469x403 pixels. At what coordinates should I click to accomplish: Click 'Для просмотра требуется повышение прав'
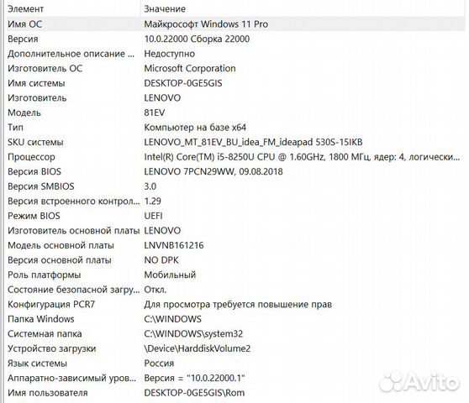pyautogui.click(x=238, y=305)
